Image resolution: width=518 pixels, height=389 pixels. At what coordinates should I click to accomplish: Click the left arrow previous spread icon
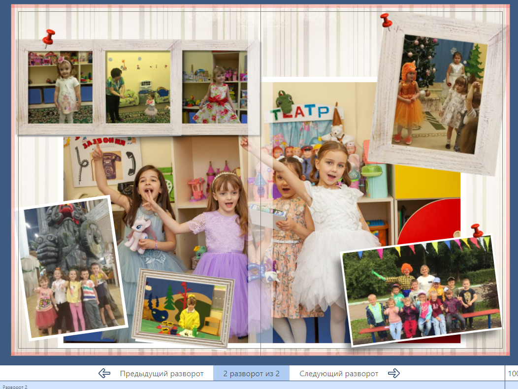tap(104, 373)
